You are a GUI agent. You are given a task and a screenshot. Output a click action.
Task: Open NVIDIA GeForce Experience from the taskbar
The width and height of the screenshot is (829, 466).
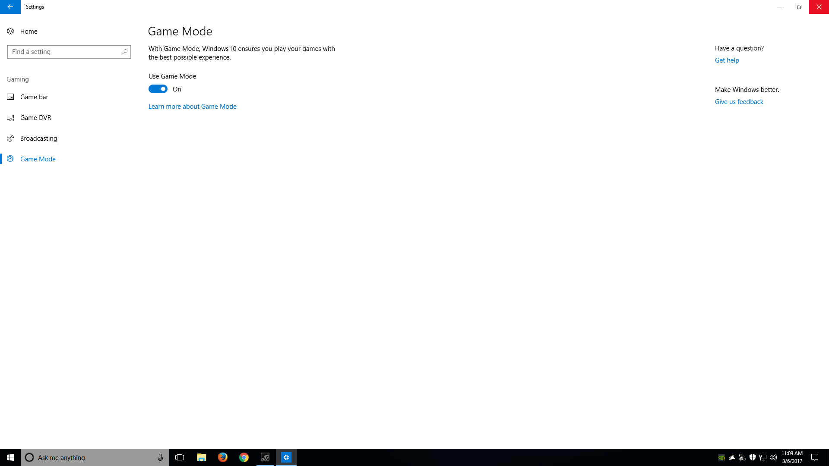265,457
